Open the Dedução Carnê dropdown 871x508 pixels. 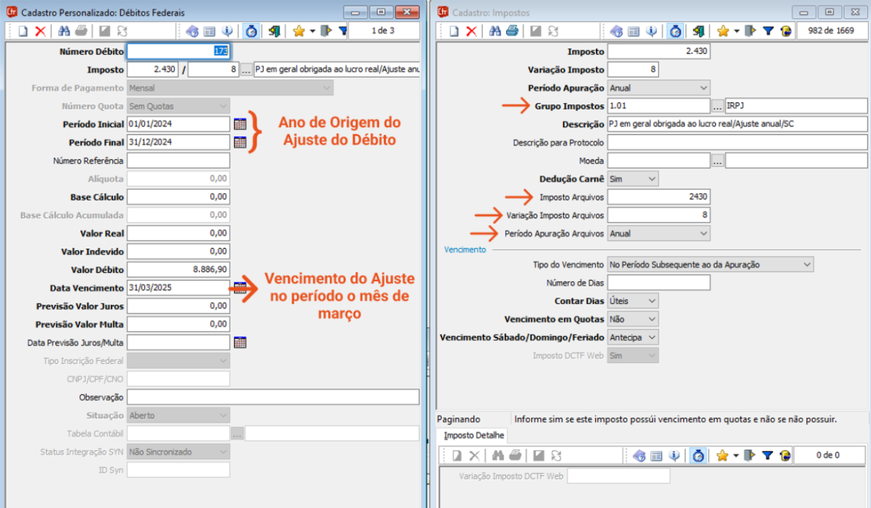pyautogui.click(x=632, y=180)
